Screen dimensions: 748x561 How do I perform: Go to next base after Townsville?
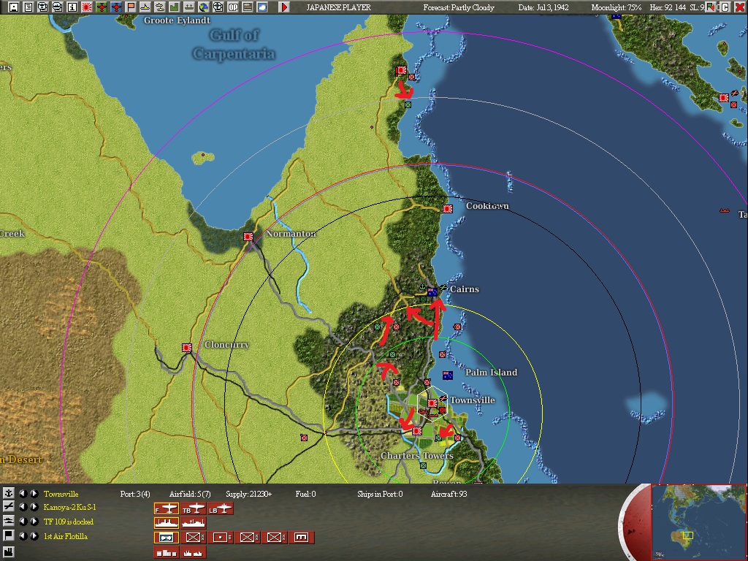click(x=34, y=494)
